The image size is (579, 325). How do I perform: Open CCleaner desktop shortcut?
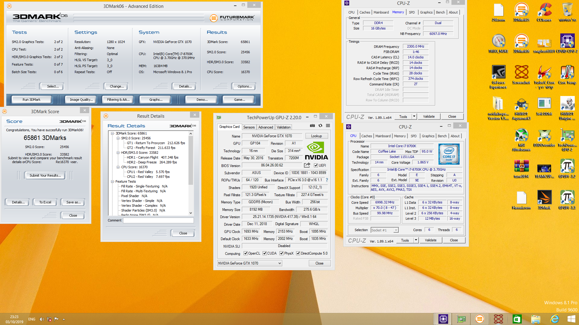(x=544, y=13)
